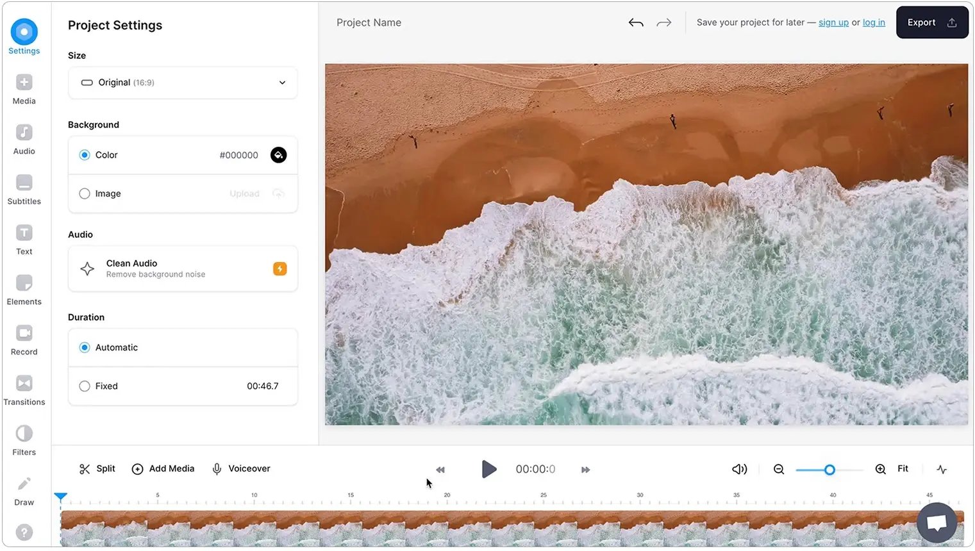Select the Elements sidebar icon

pos(24,290)
